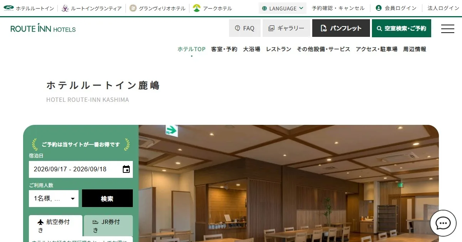Open the hamburger menu icon
This screenshot has height=242, width=462.
coord(447,28)
